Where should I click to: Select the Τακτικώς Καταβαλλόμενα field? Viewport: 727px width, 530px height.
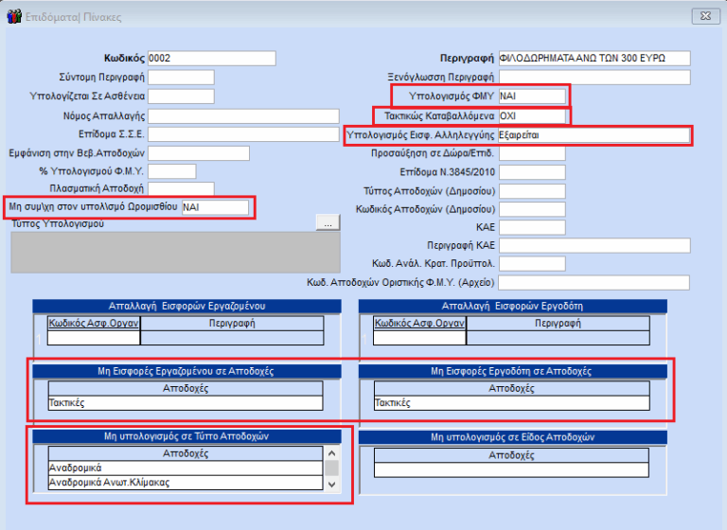(532, 116)
